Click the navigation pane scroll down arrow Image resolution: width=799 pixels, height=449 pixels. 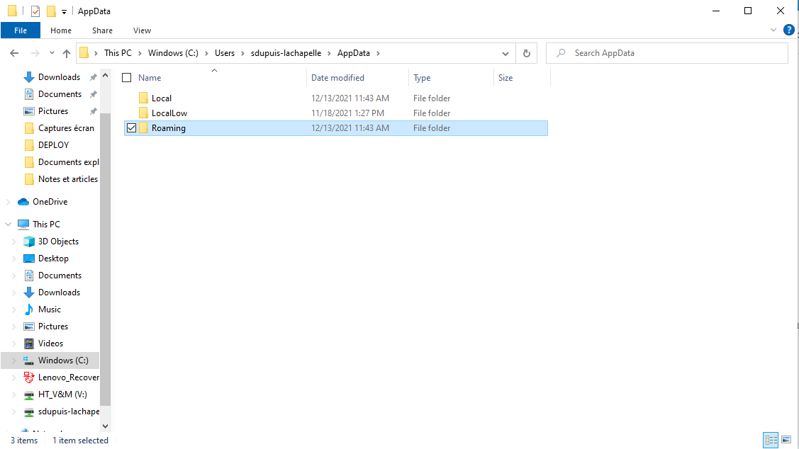coord(106,426)
